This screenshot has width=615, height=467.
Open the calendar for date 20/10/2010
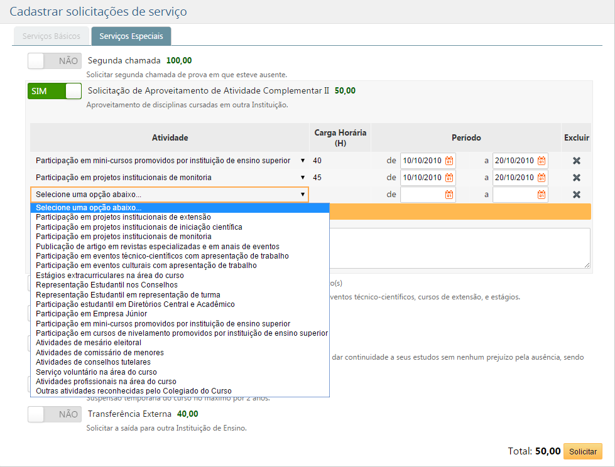coord(540,160)
